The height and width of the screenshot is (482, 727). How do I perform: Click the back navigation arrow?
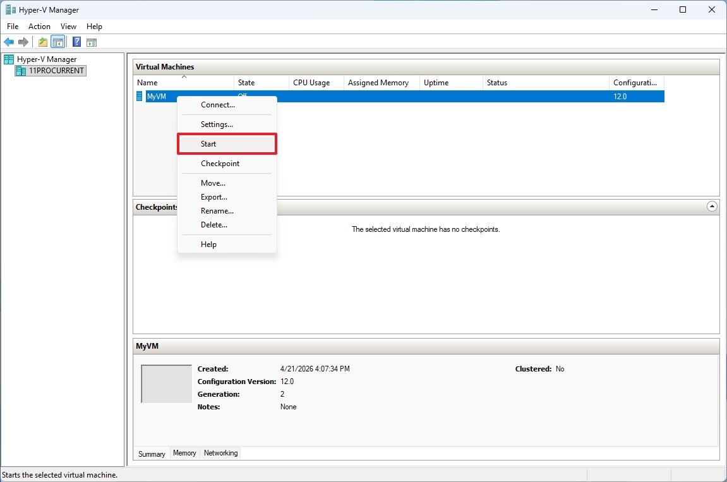9,42
